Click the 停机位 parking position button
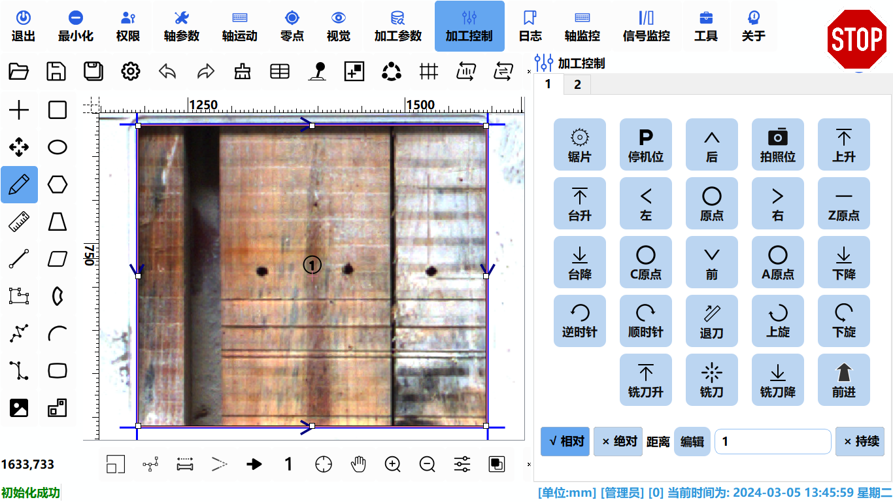 pos(646,144)
